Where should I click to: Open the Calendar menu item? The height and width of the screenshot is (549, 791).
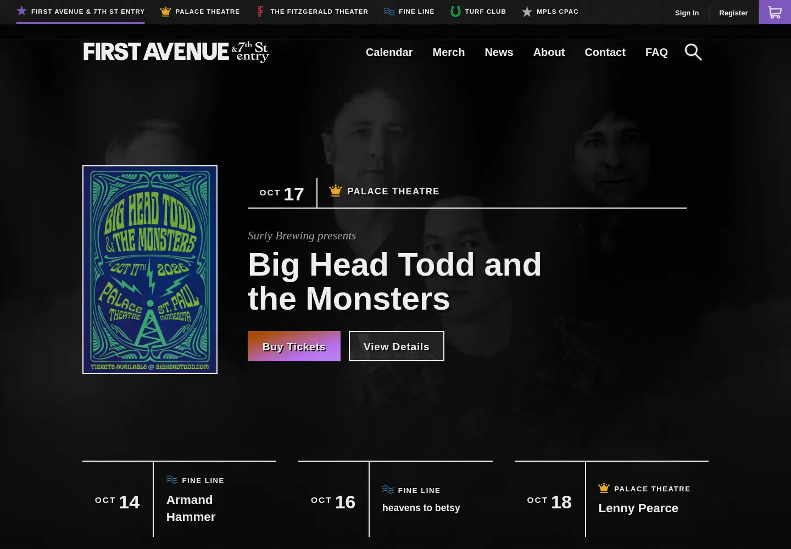(389, 52)
